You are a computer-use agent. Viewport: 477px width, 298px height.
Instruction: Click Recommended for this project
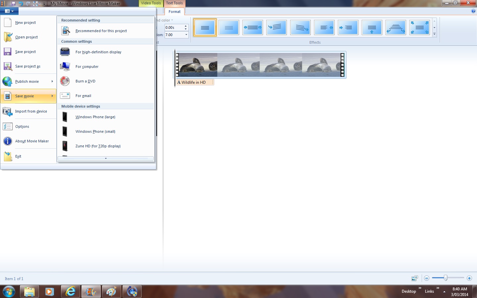[x=101, y=31]
